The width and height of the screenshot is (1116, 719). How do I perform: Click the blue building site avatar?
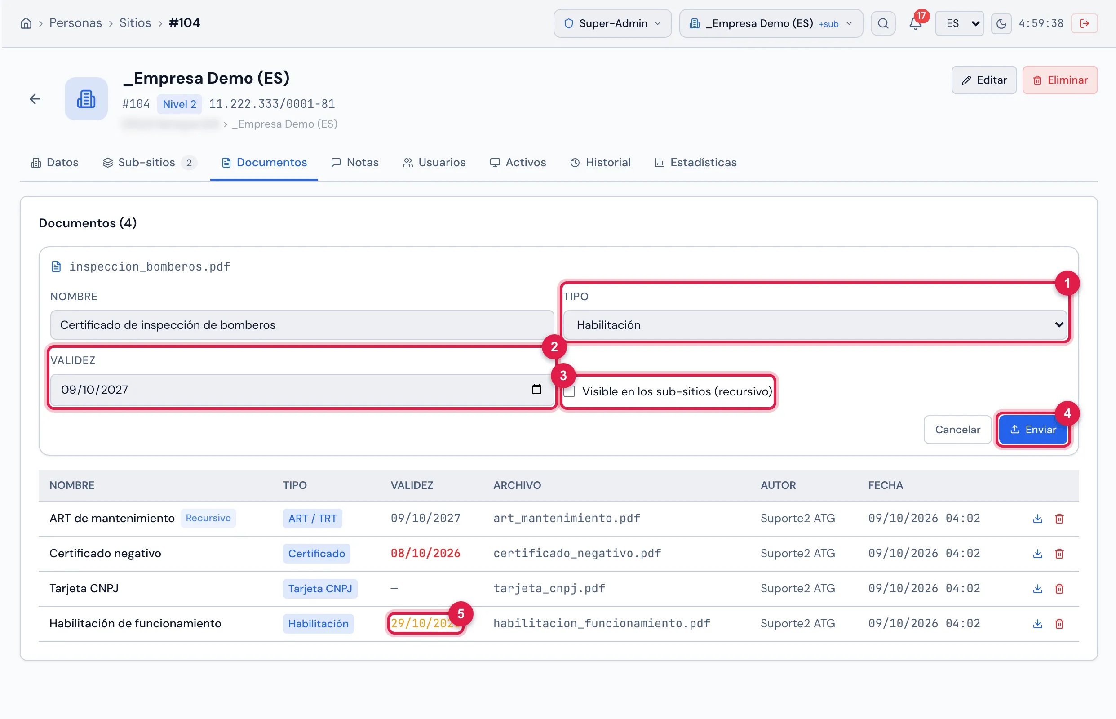pyautogui.click(x=86, y=99)
